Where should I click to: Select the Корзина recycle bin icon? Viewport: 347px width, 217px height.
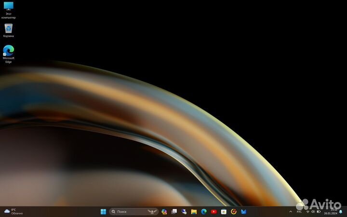[9, 30]
